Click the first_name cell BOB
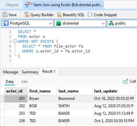 (42, 106)
